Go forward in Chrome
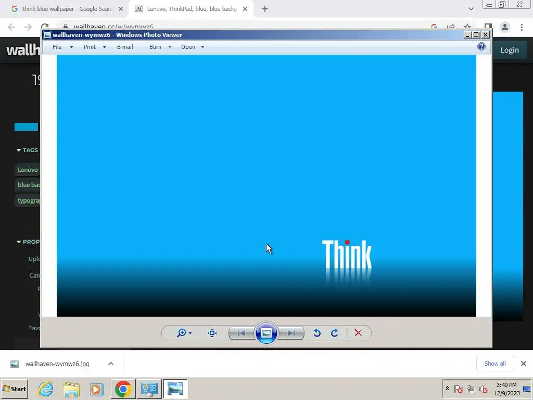This screenshot has width=533, height=400. coord(28,27)
